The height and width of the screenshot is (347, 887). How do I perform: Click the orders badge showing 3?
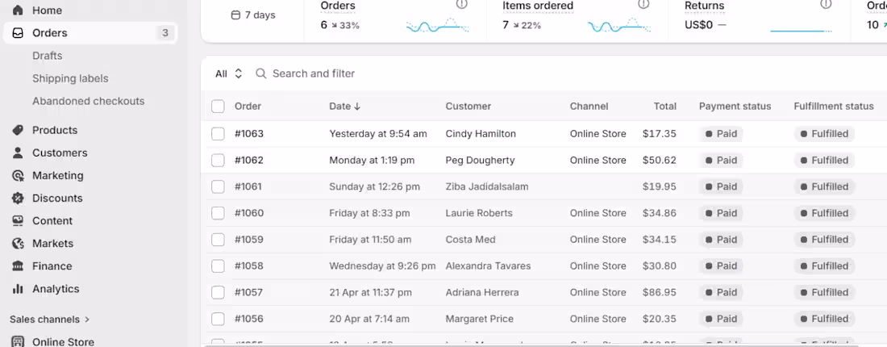click(x=164, y=33)
